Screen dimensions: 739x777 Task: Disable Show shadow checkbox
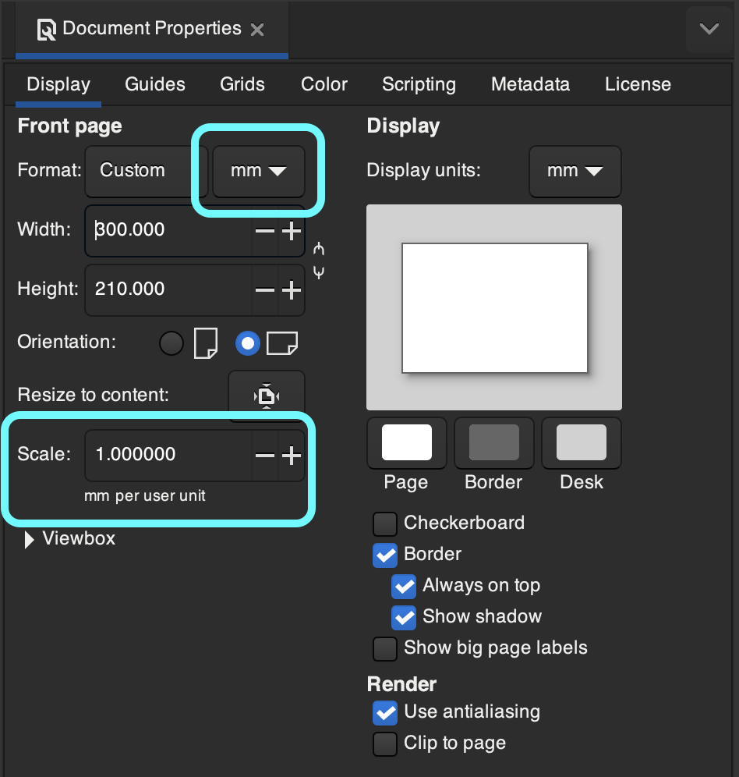(x=404, y=617)
